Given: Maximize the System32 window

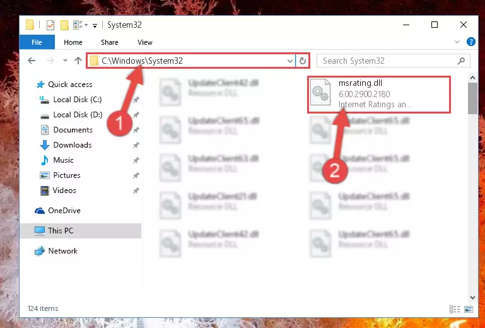Looking at the screenshot, I should click(x=435, y=25).
